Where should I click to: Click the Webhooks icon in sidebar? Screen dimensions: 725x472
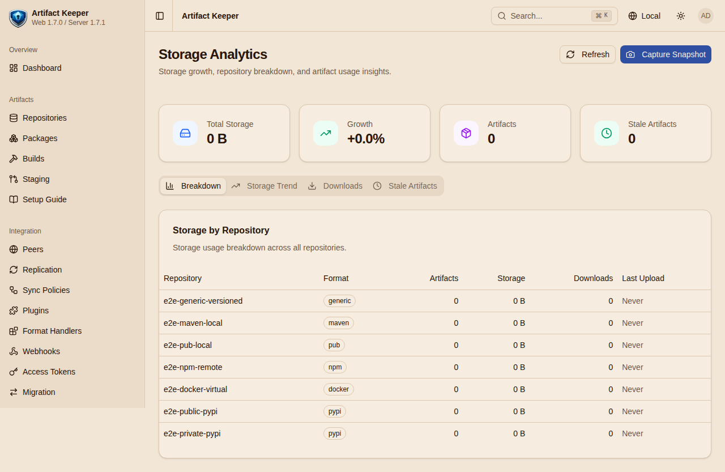click(14, 351)
